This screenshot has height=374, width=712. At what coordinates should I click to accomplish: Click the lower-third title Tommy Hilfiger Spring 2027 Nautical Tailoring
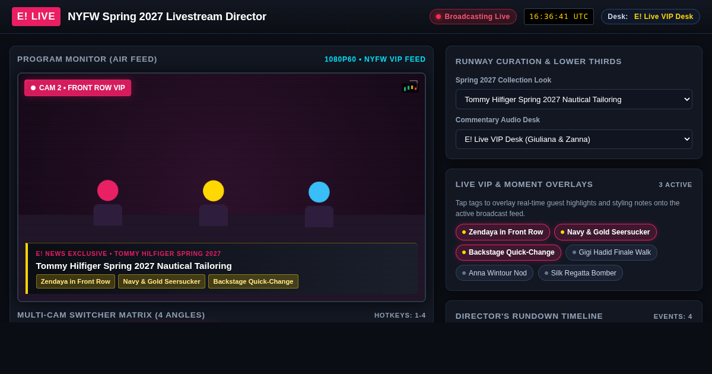(134, 265)
